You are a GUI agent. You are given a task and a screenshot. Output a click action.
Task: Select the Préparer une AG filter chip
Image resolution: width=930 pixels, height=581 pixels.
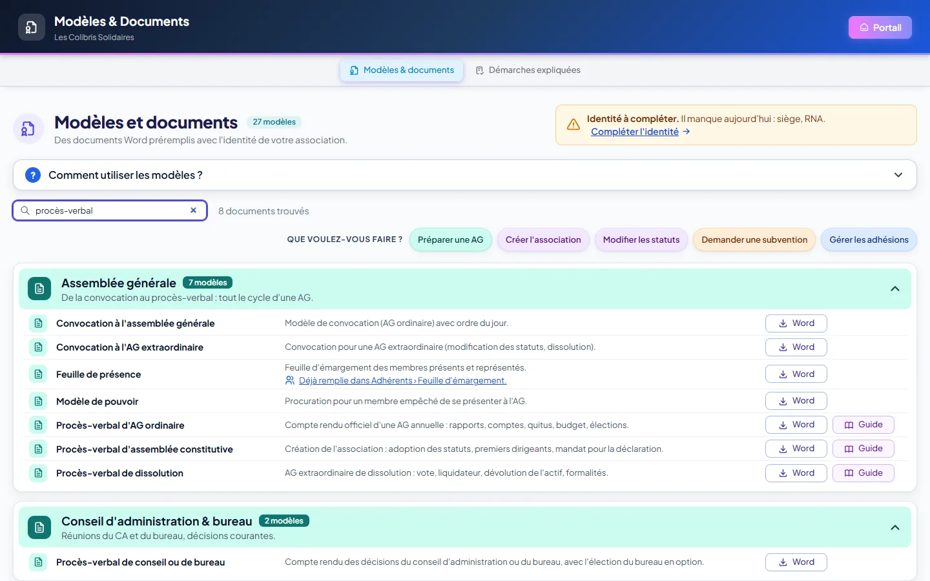pos(451,240)
